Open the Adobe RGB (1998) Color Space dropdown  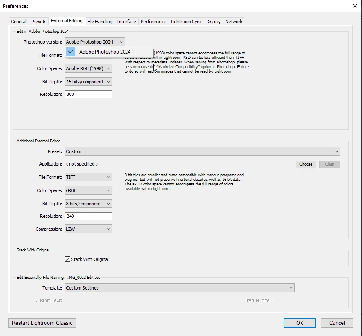click(88, 68)
